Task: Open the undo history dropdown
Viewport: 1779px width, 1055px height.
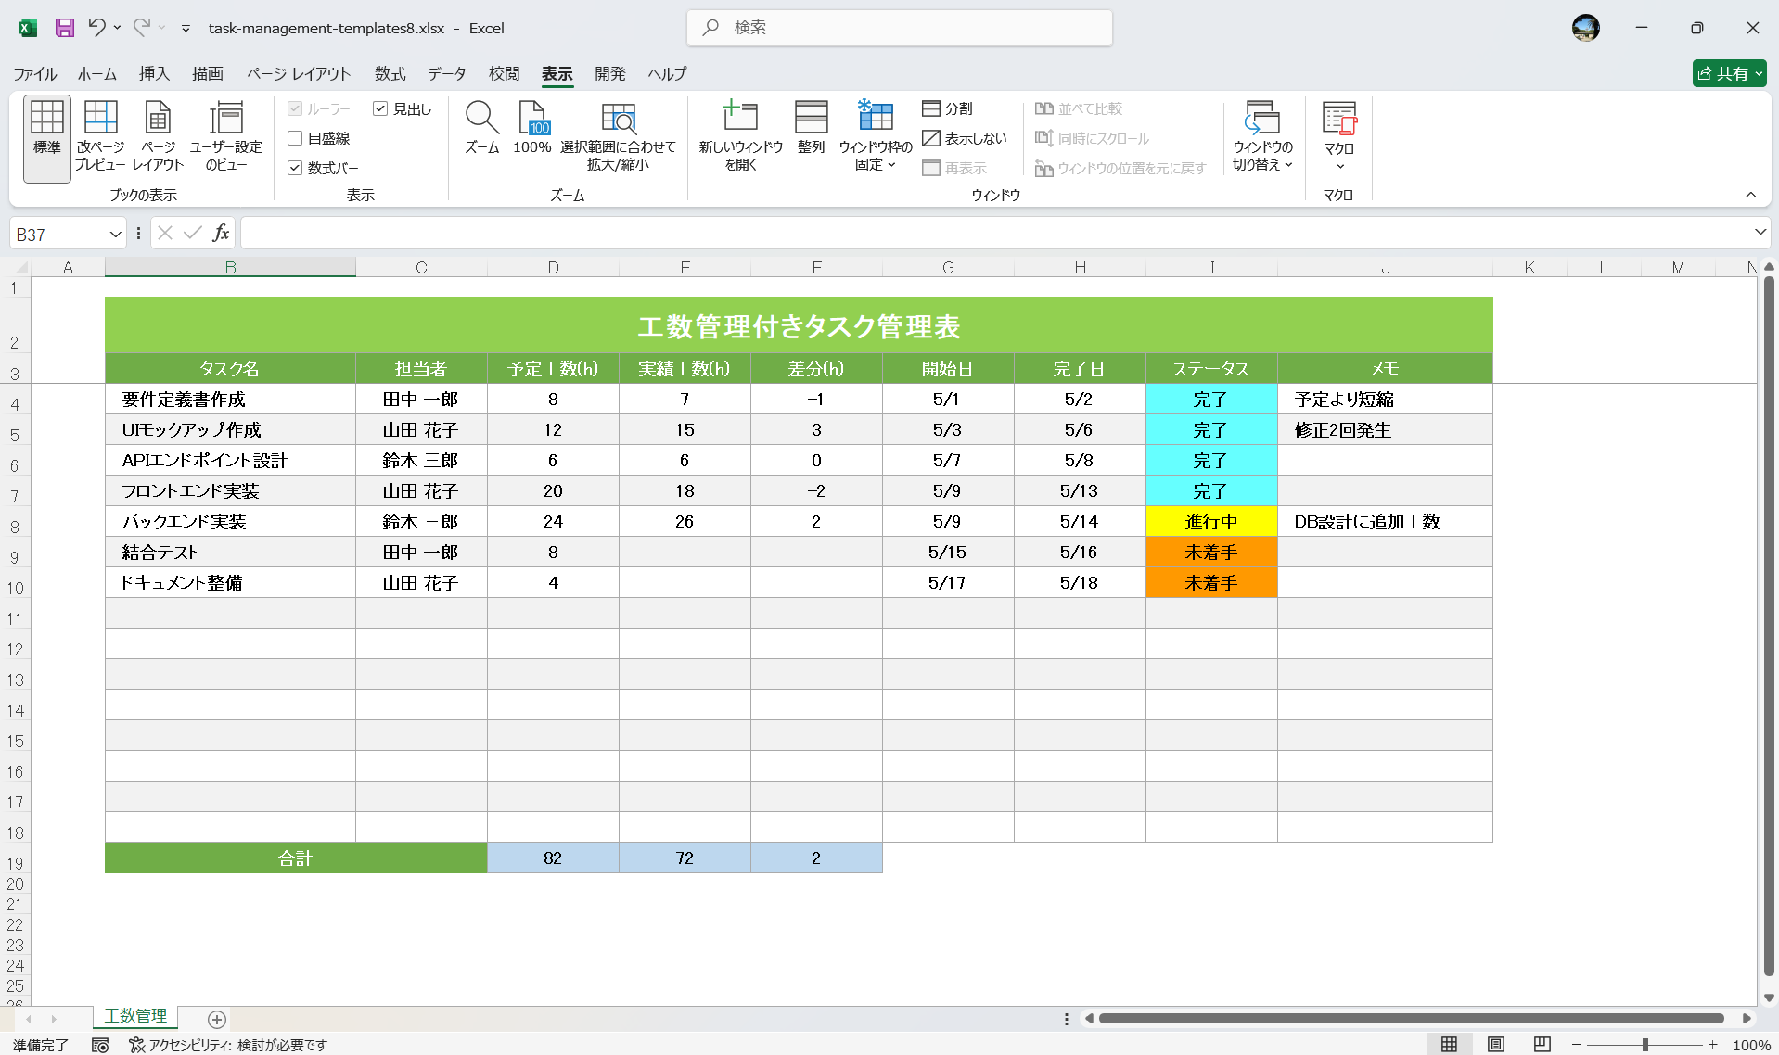Action: 118,28
